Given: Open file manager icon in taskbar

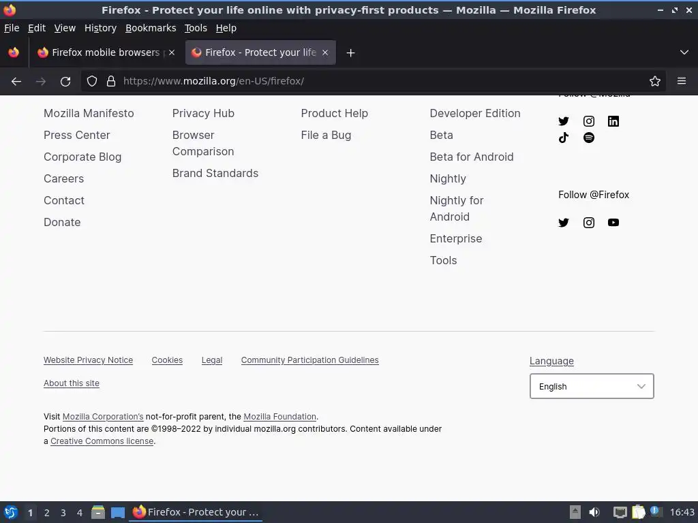Looking at the screenshot, I should point(98,512).
